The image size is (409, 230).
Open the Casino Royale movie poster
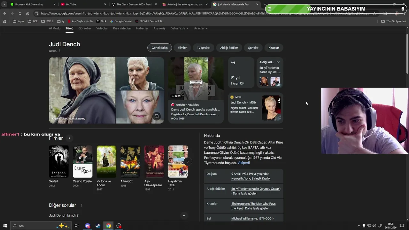point(82,162)
